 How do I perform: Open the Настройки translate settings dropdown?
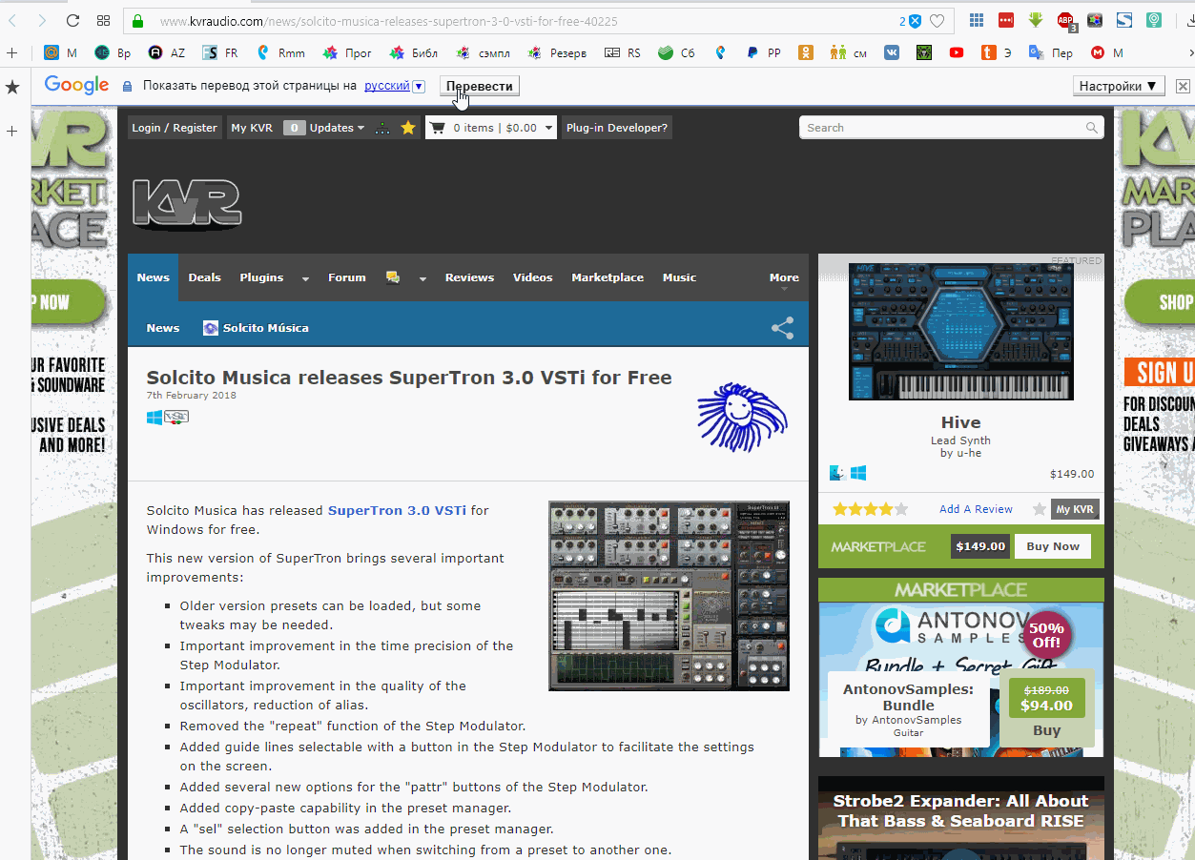[1119, 86]
